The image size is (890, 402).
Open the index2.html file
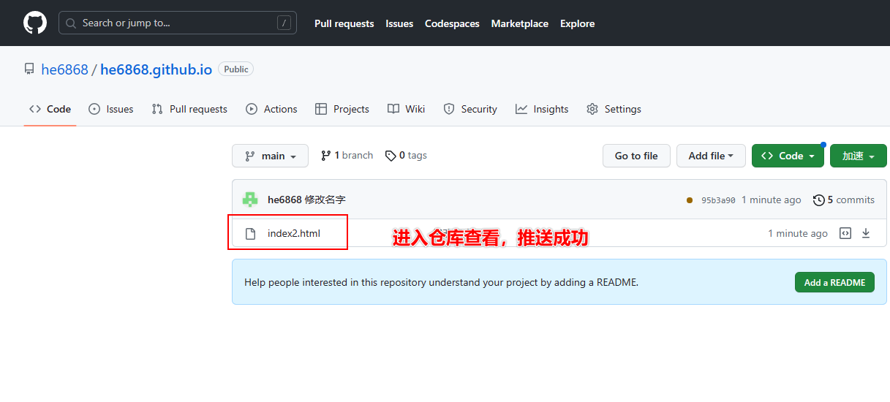[x=294, y=234]
